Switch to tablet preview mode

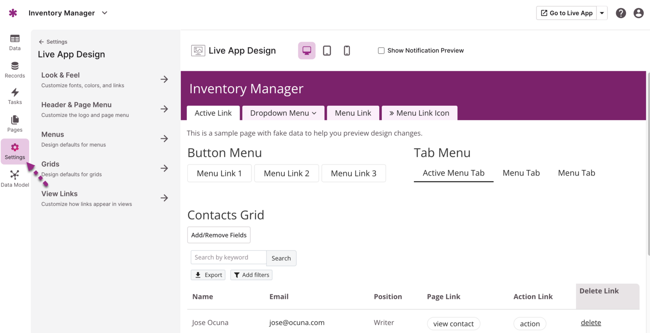click(327, 51)
